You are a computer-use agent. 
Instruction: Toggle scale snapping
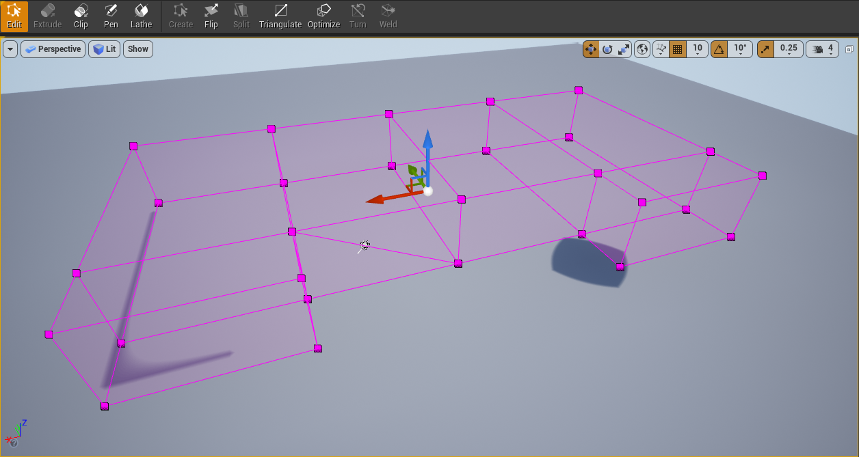pos(766,49)
